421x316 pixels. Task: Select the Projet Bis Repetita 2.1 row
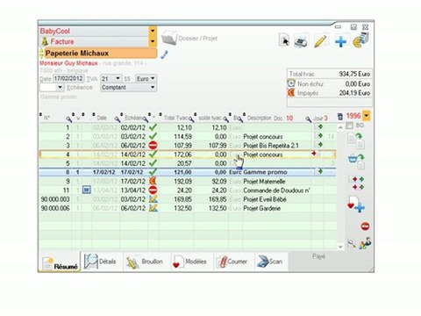pos(187,146)
